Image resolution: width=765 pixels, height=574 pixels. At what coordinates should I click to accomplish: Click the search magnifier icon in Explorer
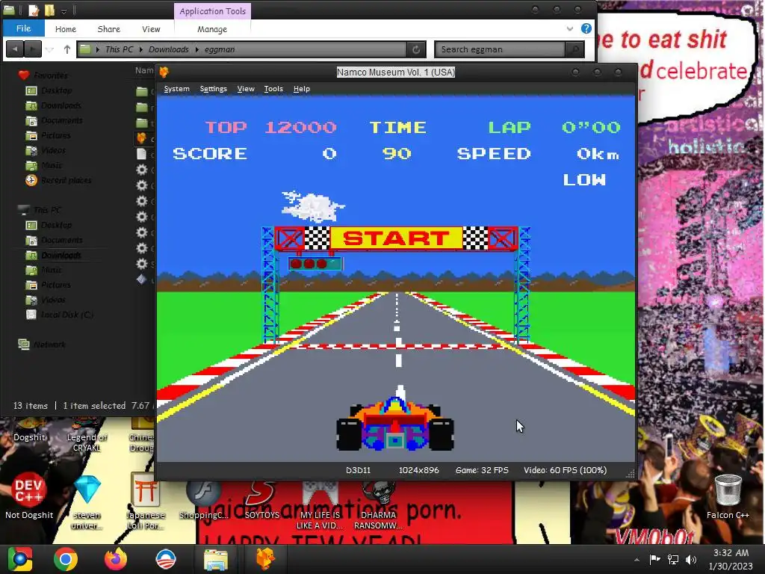pyautogui.click(x=574, y=49)
